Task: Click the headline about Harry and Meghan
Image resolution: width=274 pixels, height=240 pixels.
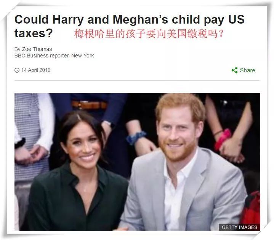Action: [129, 26]
